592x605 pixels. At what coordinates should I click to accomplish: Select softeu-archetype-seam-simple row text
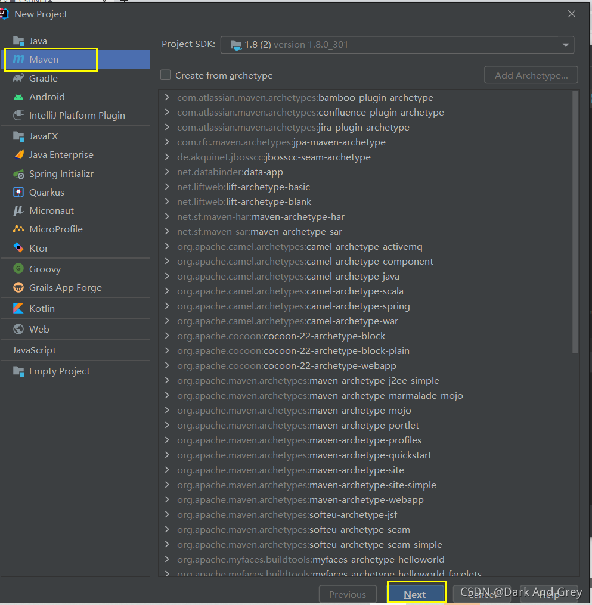(309, 544)
